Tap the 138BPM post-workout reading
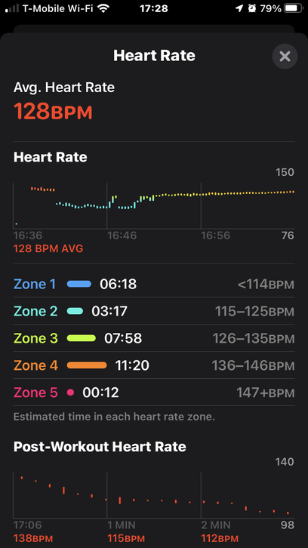This screenshot has height=548, width=308. [x=33, y=538]
